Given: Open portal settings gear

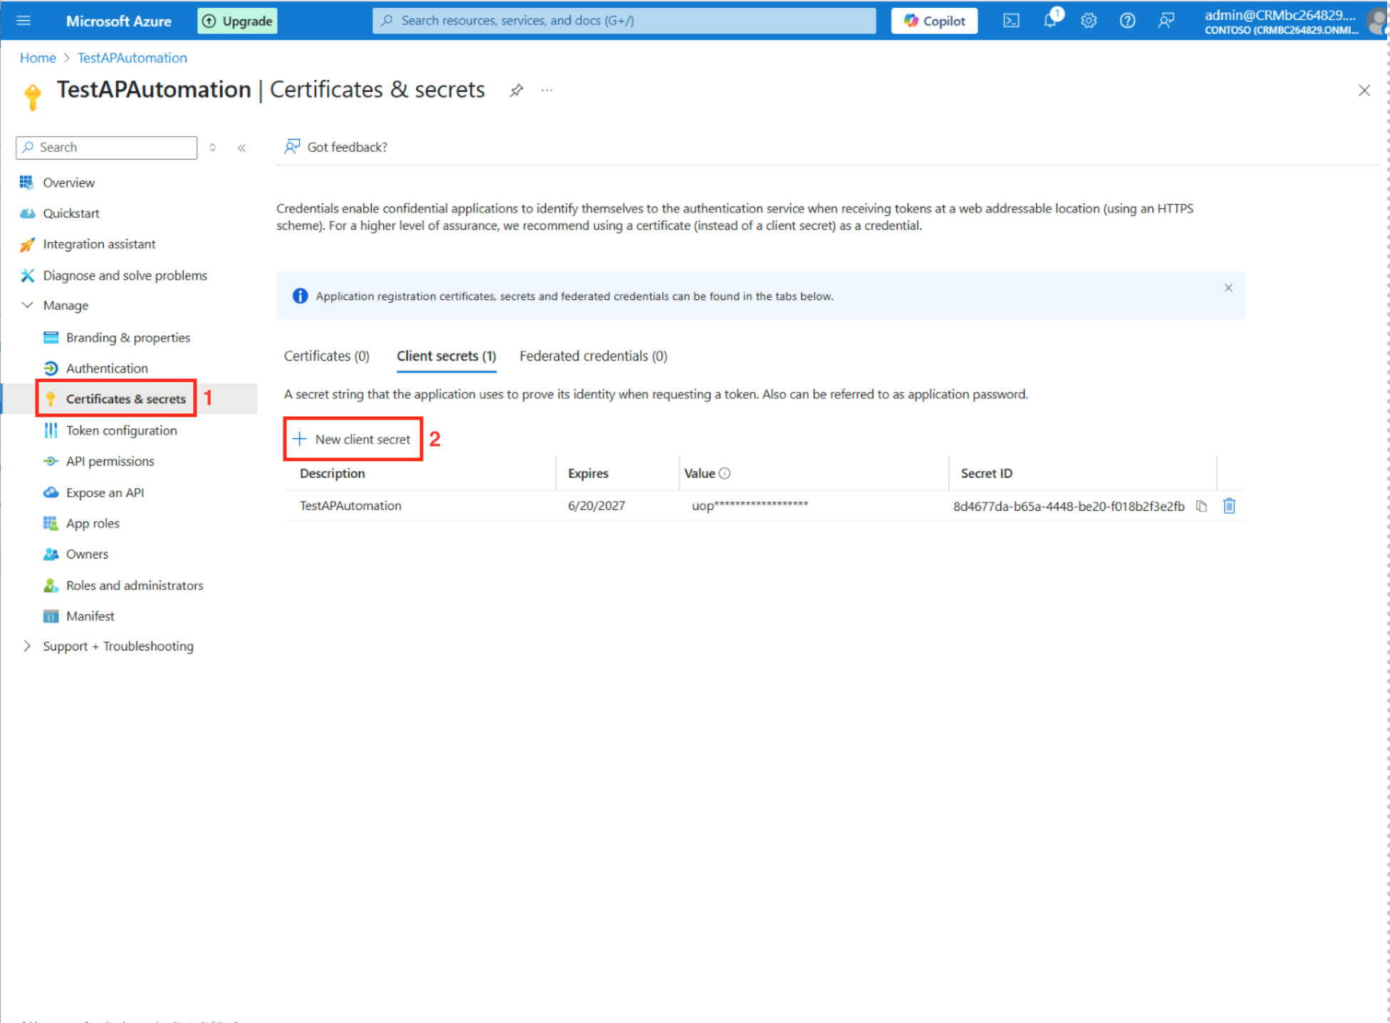Looking at the screenshot, I should pyautogui.click(x=1089, y=21).
